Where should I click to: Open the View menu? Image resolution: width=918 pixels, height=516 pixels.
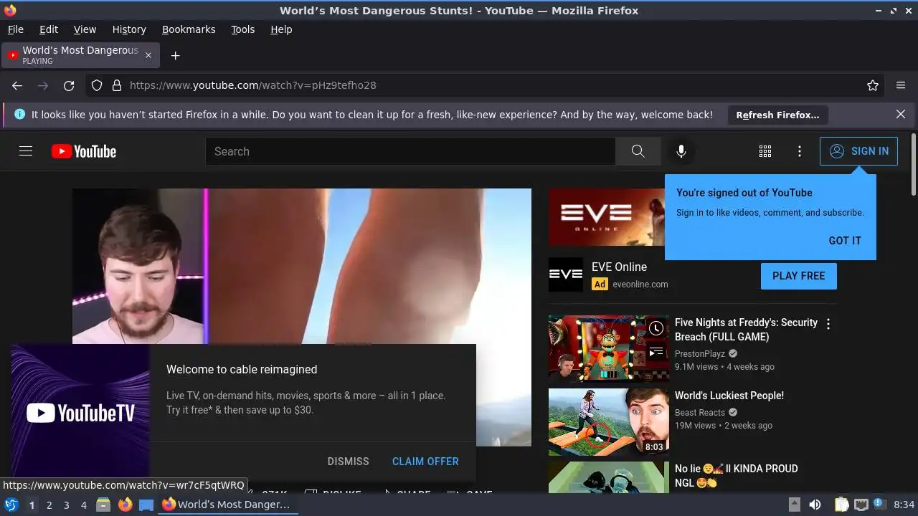[x=85, y=29]
